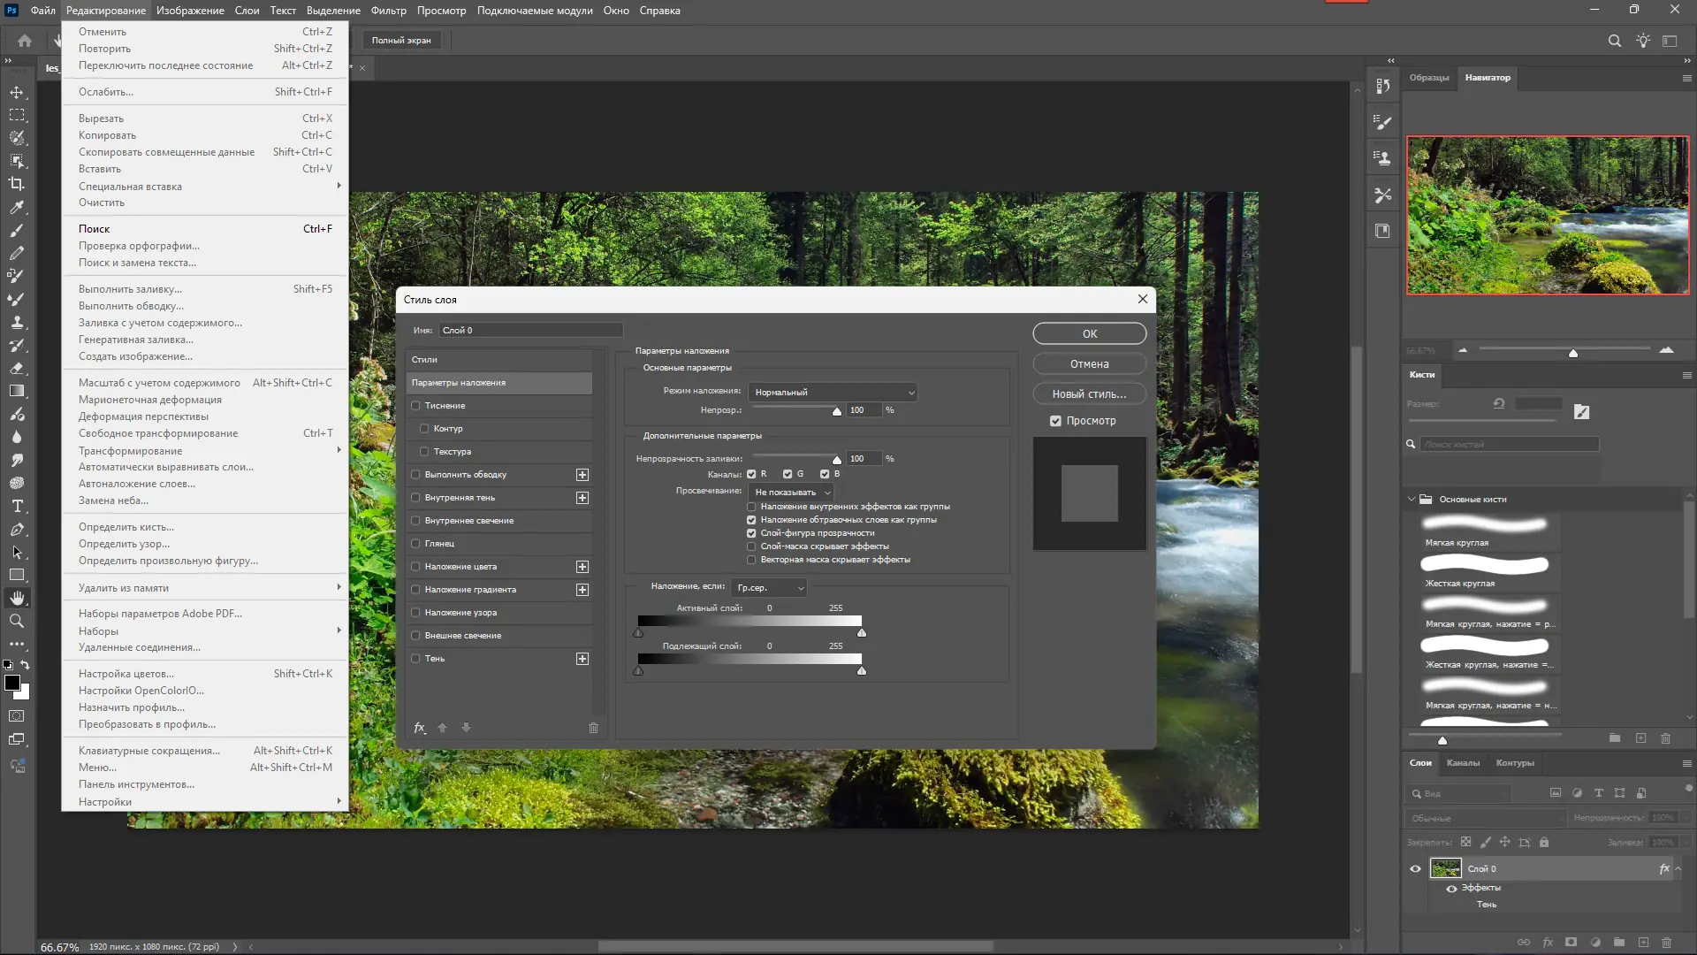Enable the Тиснение style checkbox
Image resolution: width=1697 pixels, height=955 pixels.
point(416,405)
